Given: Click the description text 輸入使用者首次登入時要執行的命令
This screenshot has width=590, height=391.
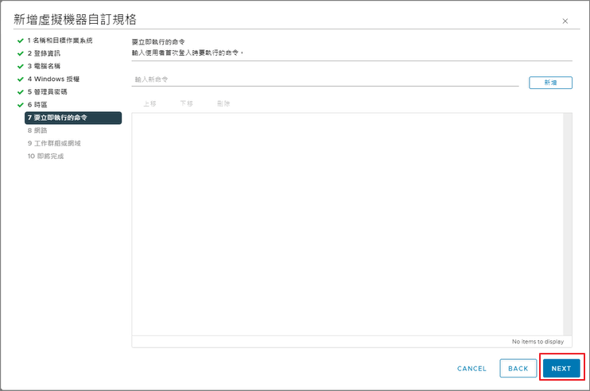Looking at the screenshot, I should pyautogui.click(x=188, y=52).
